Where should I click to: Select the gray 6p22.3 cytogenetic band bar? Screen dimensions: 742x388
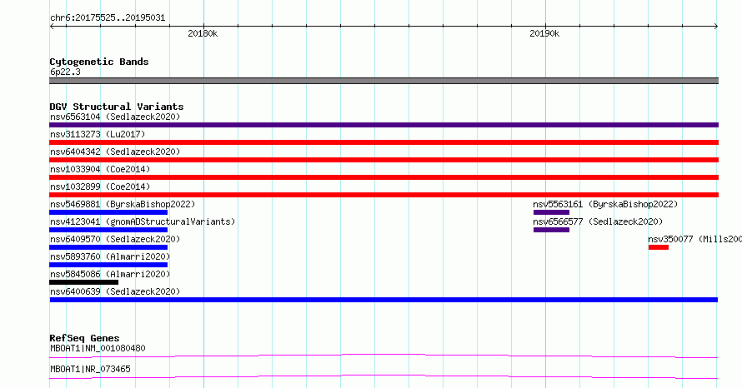click(384, 81)
